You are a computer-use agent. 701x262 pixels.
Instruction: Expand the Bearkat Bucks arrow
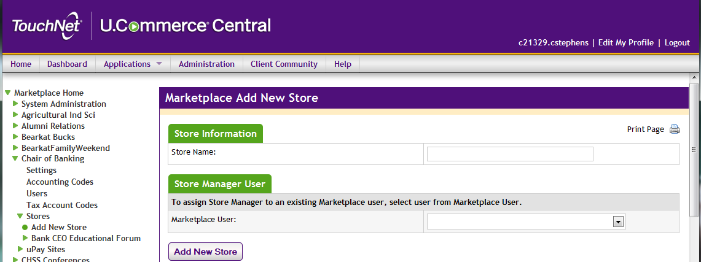coord(15,137)
